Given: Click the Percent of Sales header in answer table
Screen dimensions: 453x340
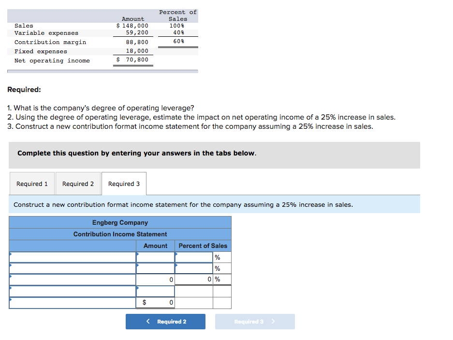Looking at the screenshot, I should pos(203,246).
